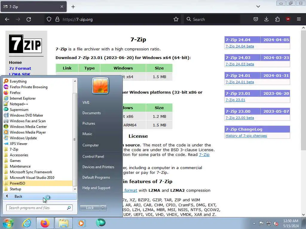Open Computer from Start menu

coord(91,145)
